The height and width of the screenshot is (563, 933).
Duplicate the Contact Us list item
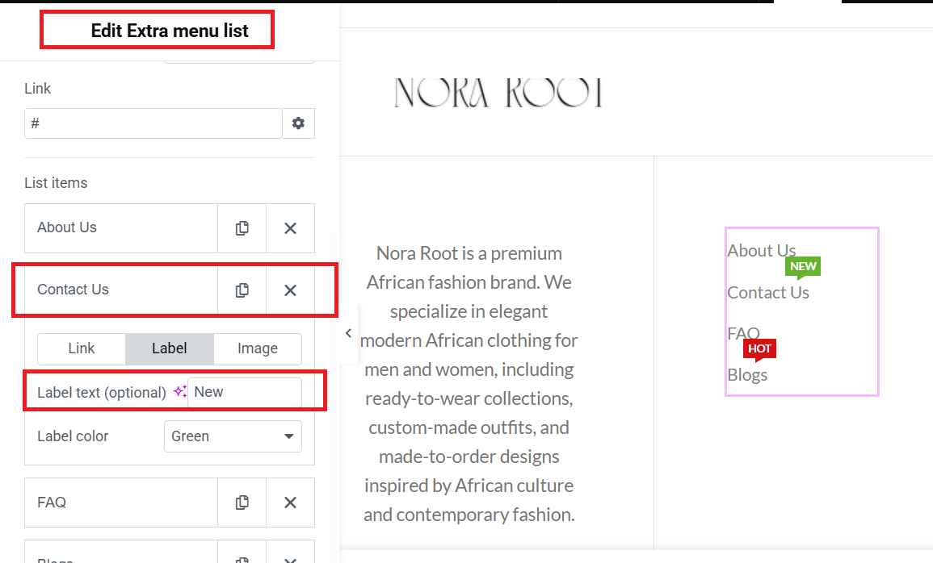pyautogui.click(x=242, y=290)
